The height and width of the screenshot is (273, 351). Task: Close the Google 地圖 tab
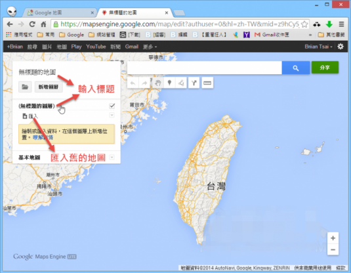[93, 12]
